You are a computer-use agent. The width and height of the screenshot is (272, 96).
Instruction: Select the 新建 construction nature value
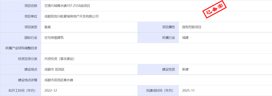coord(185,69)
